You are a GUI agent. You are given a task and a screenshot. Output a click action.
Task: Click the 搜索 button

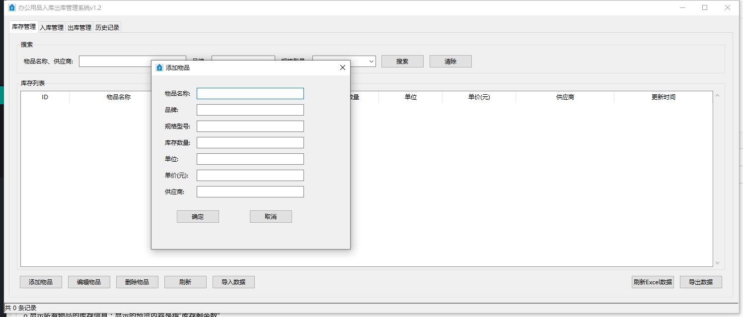[x=402, y=62]
